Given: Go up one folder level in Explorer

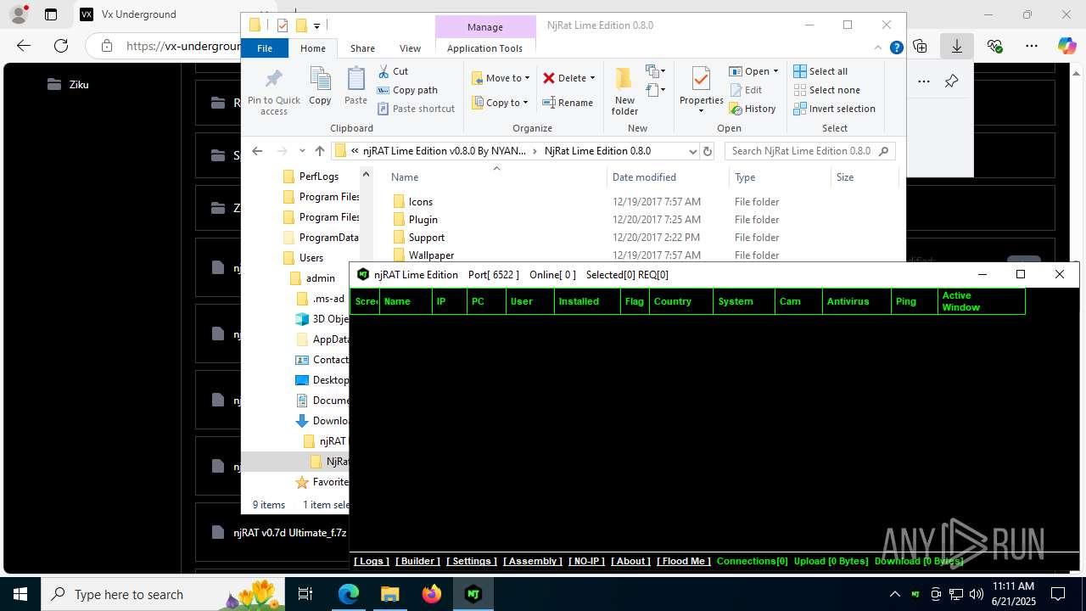Looking at the screenshot, I should 319,151.
